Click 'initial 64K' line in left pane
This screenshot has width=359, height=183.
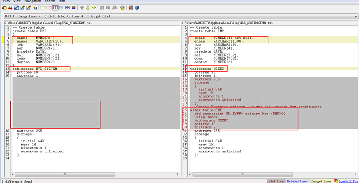point(32,141)
